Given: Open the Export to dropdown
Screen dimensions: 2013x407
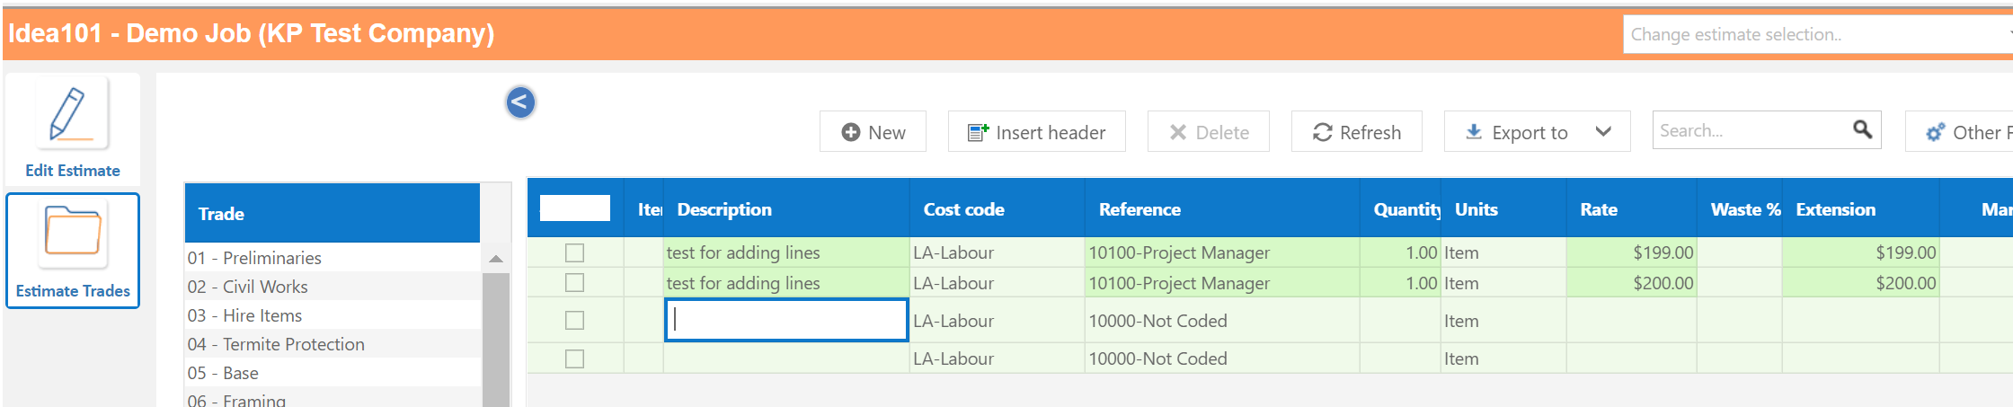Looking at the screenshot, I should point(1537,132).
